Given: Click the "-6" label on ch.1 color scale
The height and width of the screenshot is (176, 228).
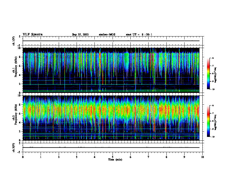Looking at the screenshot, I should [x=212, y=58].
